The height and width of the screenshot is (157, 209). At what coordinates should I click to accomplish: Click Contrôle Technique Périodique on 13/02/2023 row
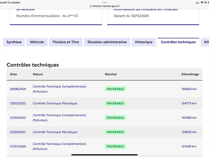(x=55, y=103)
